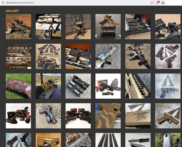Open the three pistols on white logo thumbnail
Screen dimensions: 182x147
pos(168,56)
